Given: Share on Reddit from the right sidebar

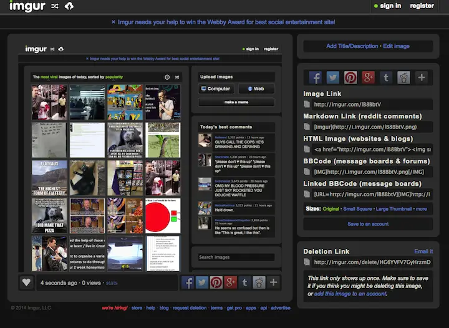Looking at the screenshot, I should pyautogui.click(x=403, y=77).
